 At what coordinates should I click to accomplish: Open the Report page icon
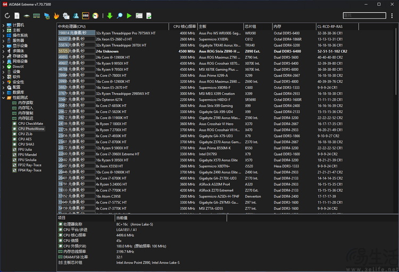tap(17, 16)
